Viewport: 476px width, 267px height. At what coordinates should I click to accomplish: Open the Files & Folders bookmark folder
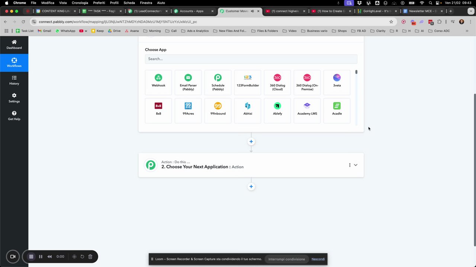[264, 31]
